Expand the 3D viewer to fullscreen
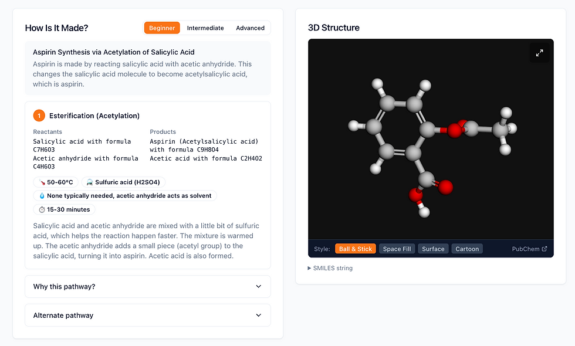The height and width of the screenshot is (346, 575). (x=539, y=53)
